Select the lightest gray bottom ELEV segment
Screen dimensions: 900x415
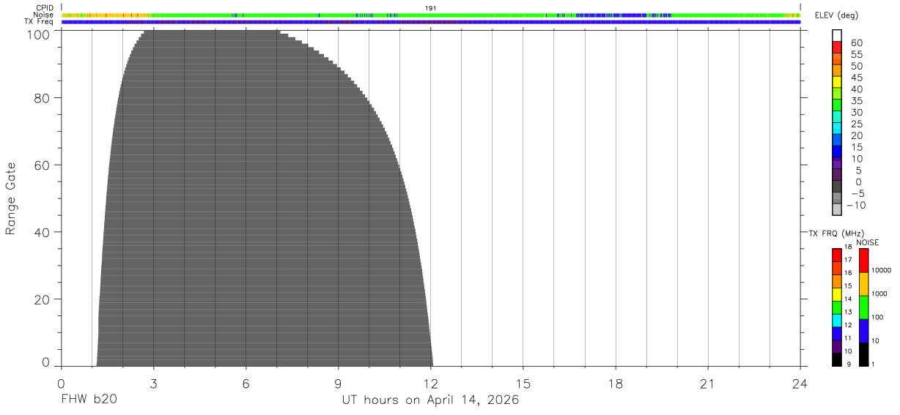(x=837, y=210)
